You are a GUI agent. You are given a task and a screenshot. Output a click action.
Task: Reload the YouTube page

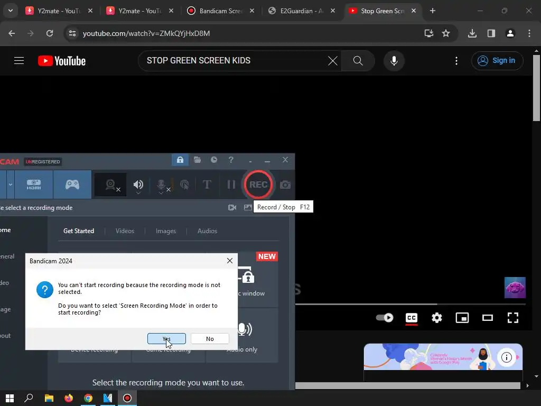[x=50, y=33]
